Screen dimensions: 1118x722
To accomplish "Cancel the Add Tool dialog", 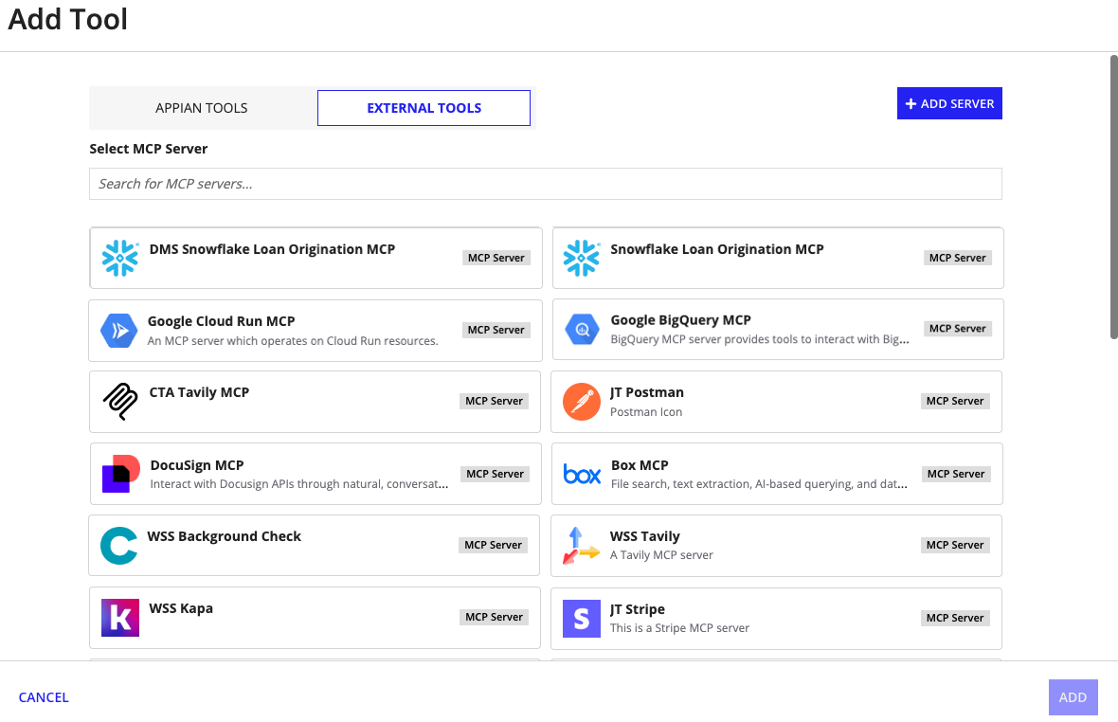I will tap(44, 697).
